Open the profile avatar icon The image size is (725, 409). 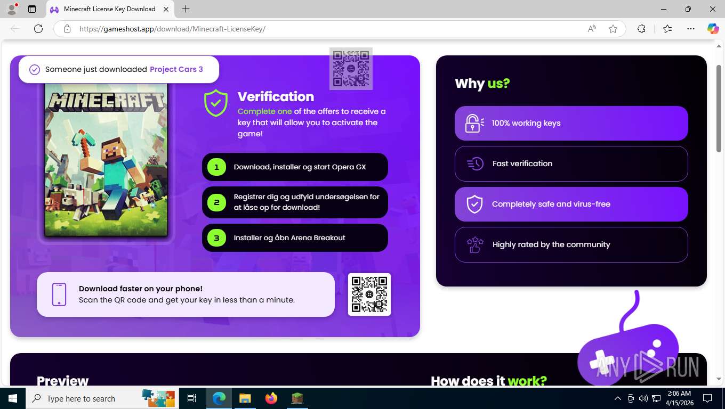pos(11,9)
